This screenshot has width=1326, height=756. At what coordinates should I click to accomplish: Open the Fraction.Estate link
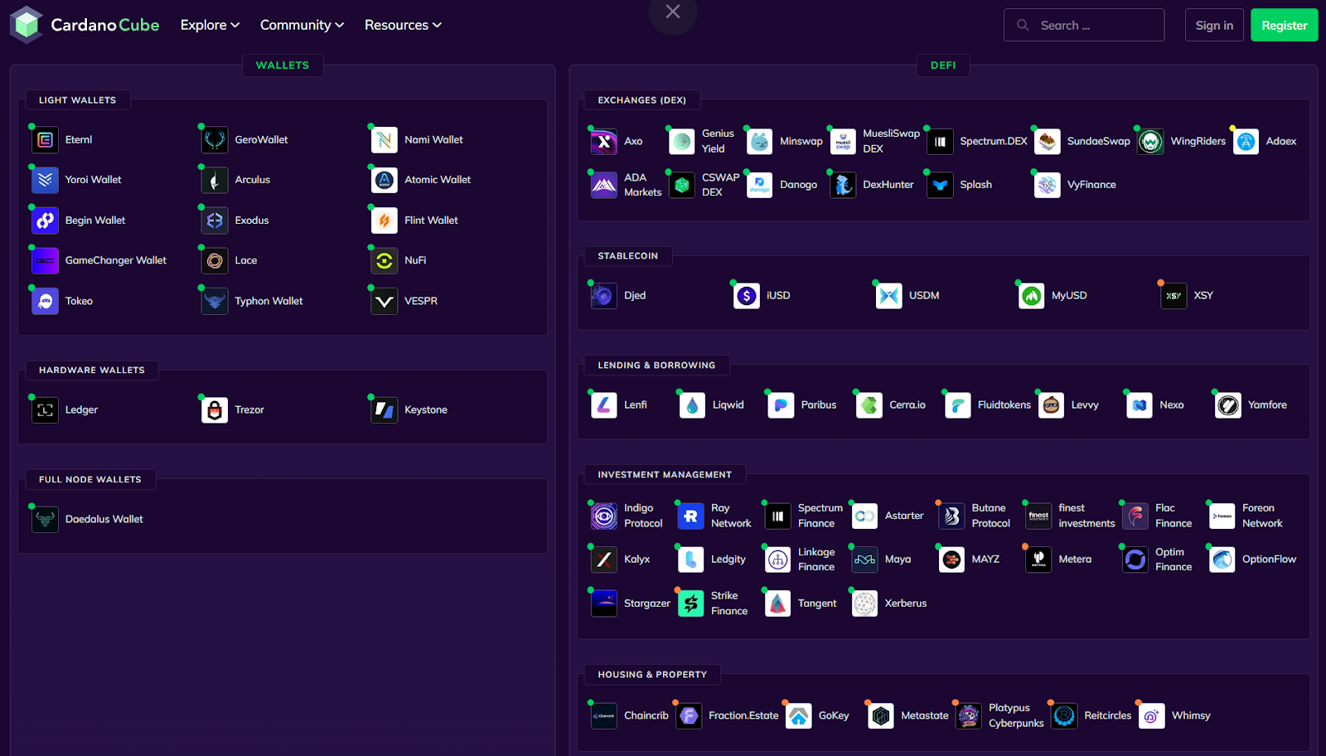(x=743, y=716)
